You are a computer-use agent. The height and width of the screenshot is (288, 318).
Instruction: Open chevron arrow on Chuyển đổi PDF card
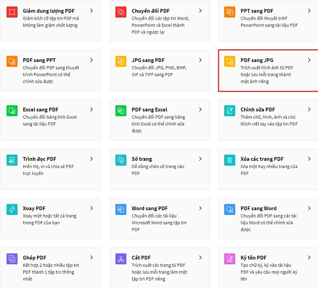(200, 11)
